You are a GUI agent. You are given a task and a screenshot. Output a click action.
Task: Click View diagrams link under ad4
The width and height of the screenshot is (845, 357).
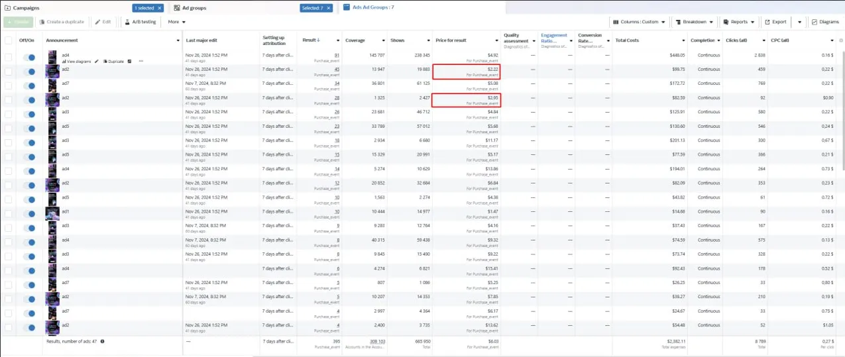coord(77,62)
